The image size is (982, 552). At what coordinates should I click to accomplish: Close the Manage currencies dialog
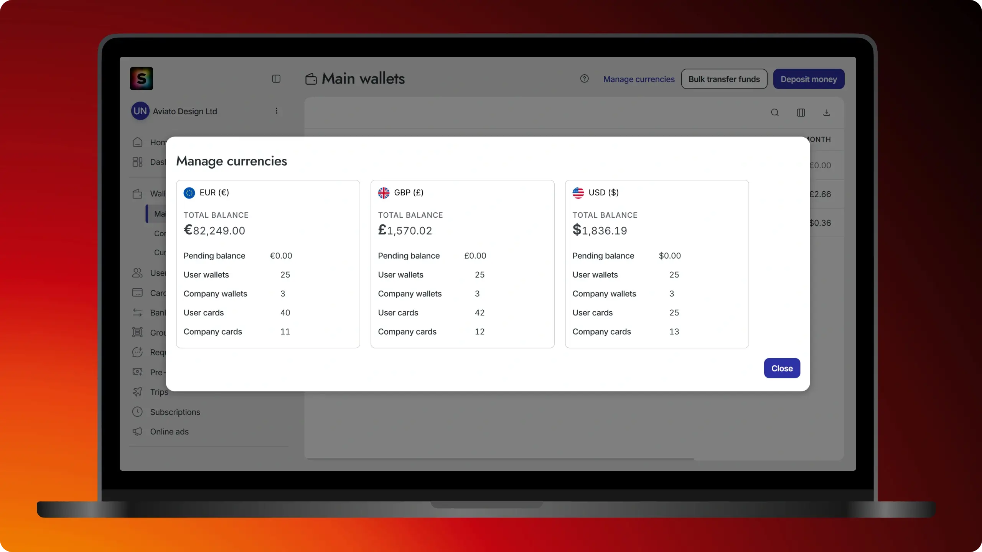(x=782, y=368)
